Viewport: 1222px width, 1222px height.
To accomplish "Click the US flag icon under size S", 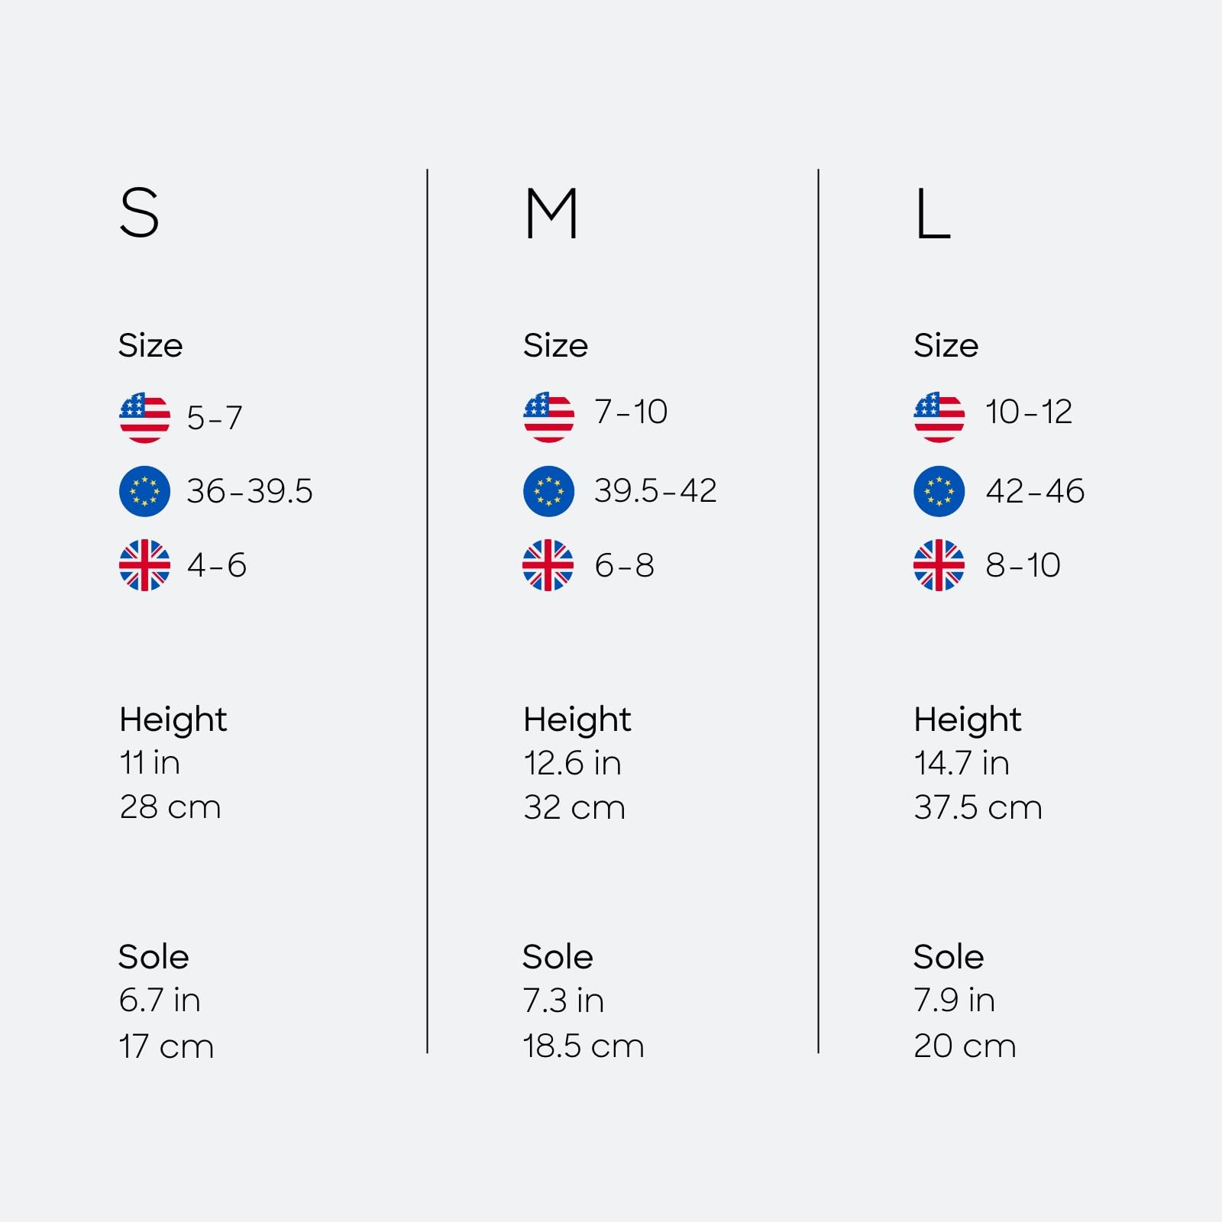I will [x=144, y=418].
